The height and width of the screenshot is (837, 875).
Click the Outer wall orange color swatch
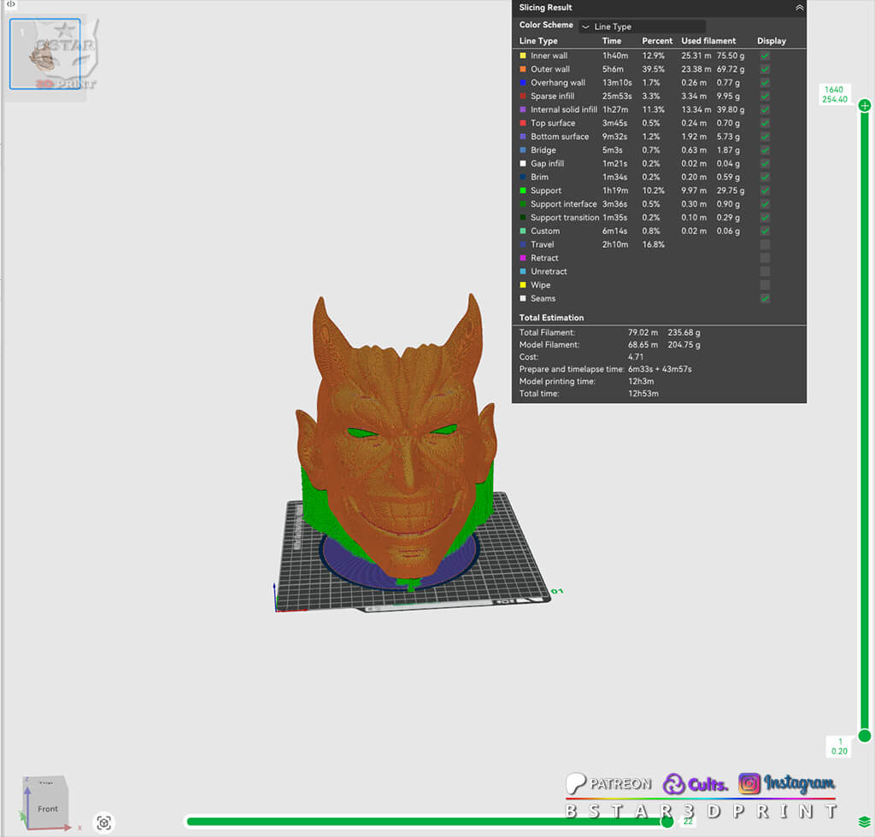point(523,69)
